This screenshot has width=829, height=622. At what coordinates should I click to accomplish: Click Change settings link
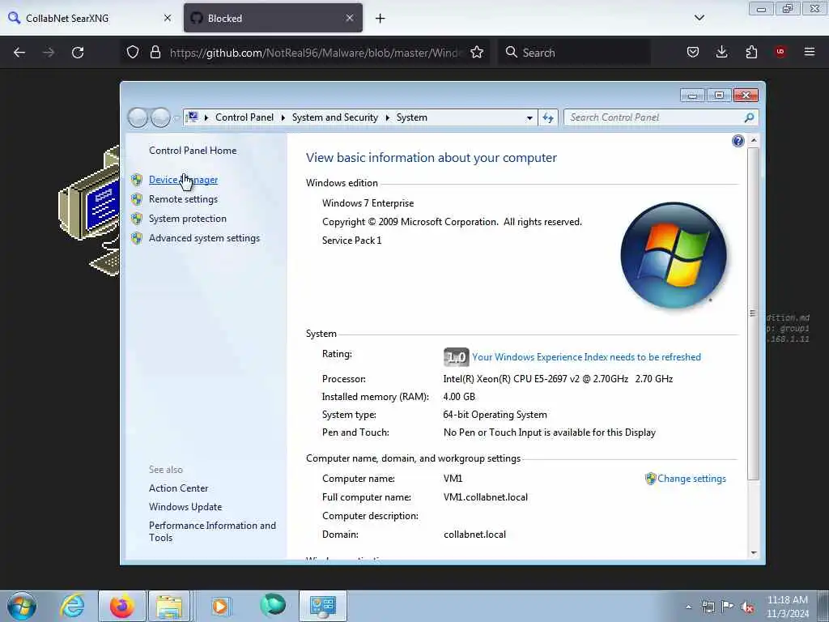coord(691,479)
